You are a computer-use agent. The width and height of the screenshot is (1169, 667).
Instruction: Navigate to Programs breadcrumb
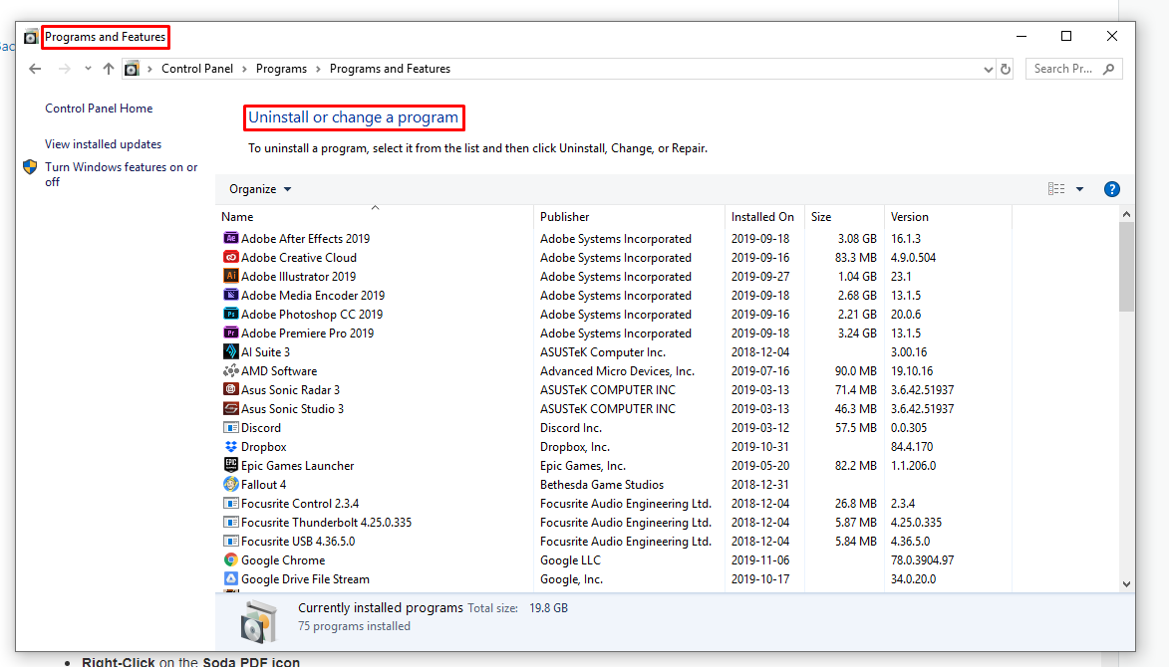[281, 69]
